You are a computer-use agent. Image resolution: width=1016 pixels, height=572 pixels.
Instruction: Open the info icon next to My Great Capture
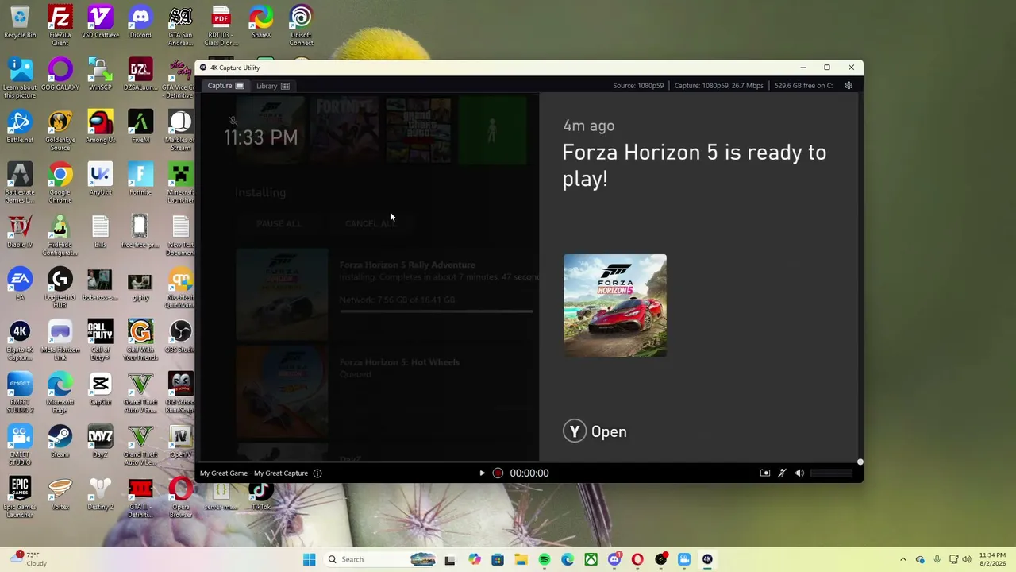[317, 473]
